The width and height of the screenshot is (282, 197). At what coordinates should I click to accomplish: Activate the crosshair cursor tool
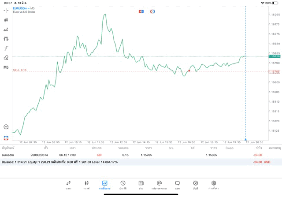click(6, 10)
